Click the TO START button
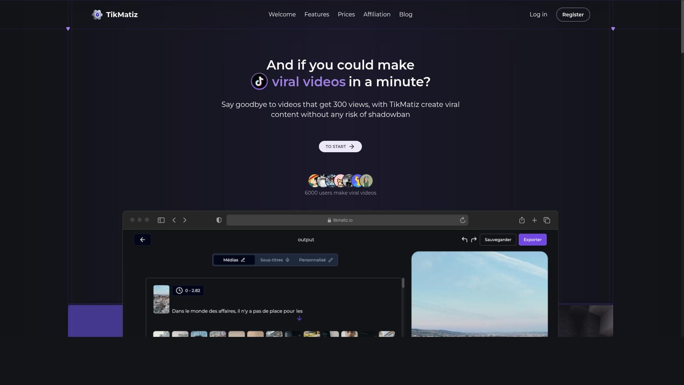Screen dimensions: 684x385 click(x=340, y=147)
